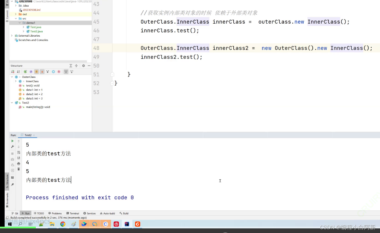Screen dimensions: 380x233
Task: Toggle autoscroll to source in Structure
Action: pyautogui.click(x=66, y=72)
